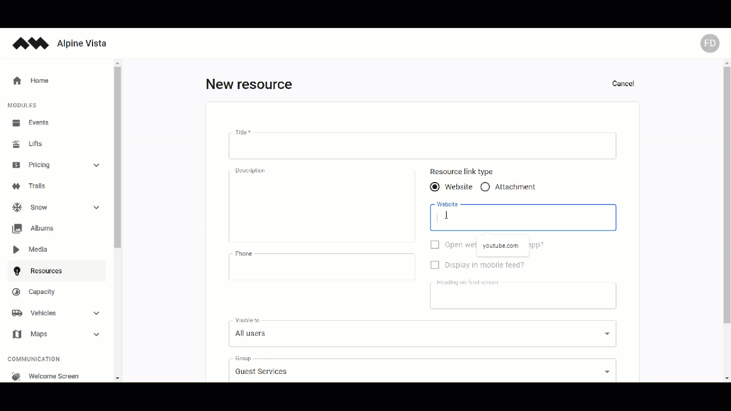Click the sidebar scroll down arrow
Image resolution: width=731 pixels, height=411 pixels.
click(x=118, y=378)
